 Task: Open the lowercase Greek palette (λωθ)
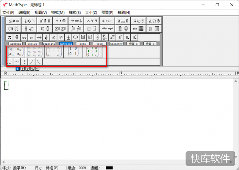tap(138, 21)
